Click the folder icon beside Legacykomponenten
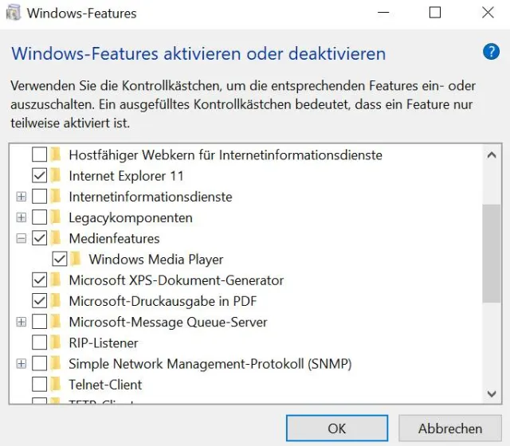 (57, 217)
